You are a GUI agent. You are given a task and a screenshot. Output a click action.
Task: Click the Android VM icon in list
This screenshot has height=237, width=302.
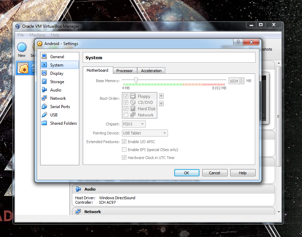pyautogui.click(x=23, y=68)
